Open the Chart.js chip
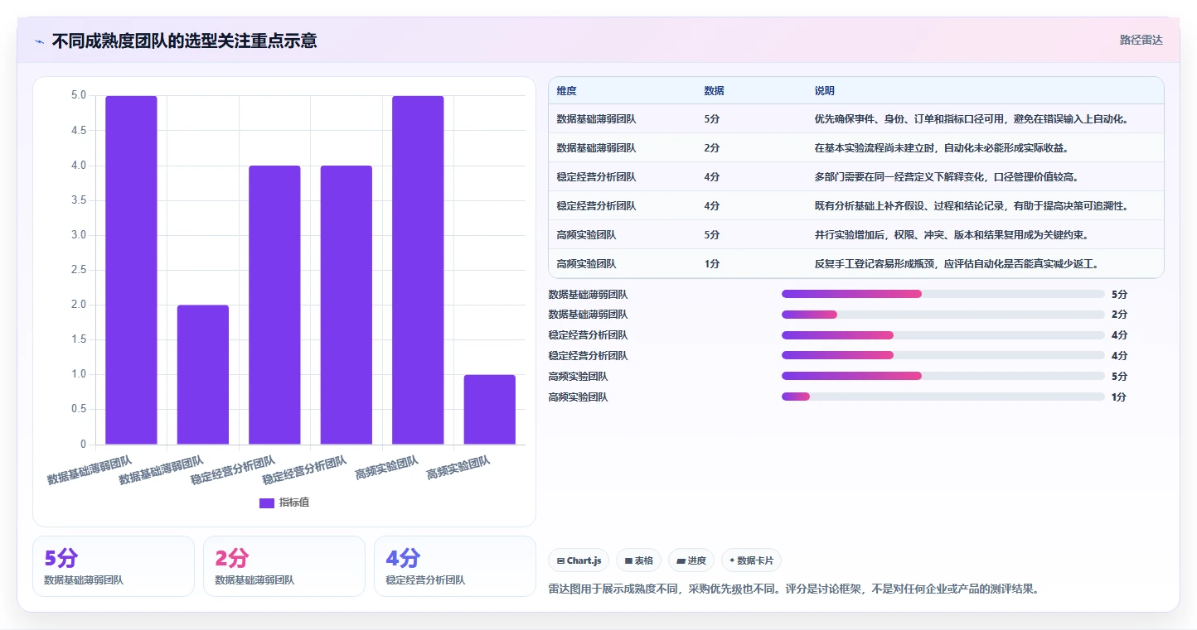This screenshot has width=1197, height=630. coord(579,560)
